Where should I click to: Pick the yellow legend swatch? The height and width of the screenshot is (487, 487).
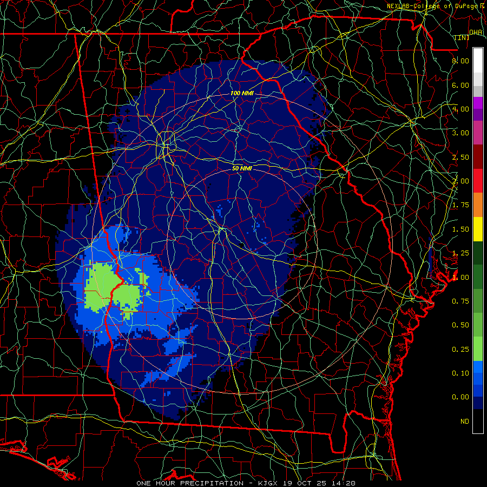tap(478, 229)
